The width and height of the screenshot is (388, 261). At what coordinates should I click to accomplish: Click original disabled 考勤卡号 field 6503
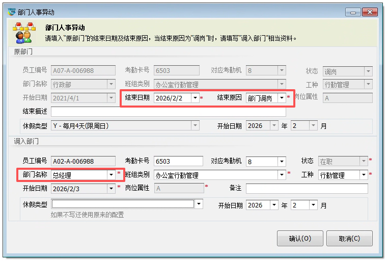click(x=176, y=70)
